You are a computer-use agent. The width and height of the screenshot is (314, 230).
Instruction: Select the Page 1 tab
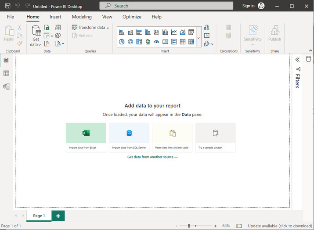coord(39,216)
